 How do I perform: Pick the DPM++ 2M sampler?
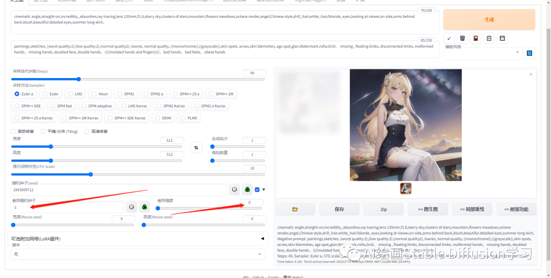click(x=221, y=94)
